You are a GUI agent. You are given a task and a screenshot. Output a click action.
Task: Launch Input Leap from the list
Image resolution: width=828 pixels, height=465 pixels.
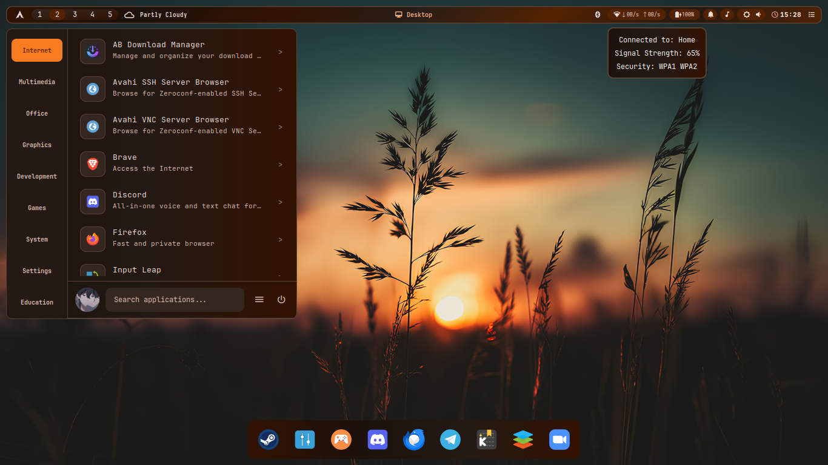coord(182,271)
